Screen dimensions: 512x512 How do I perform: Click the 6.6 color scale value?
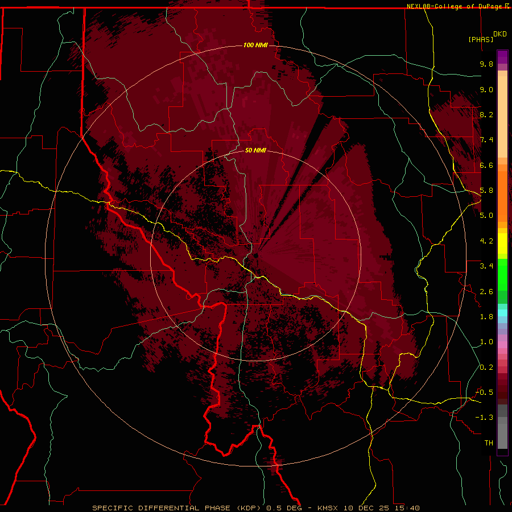(486, 165)
